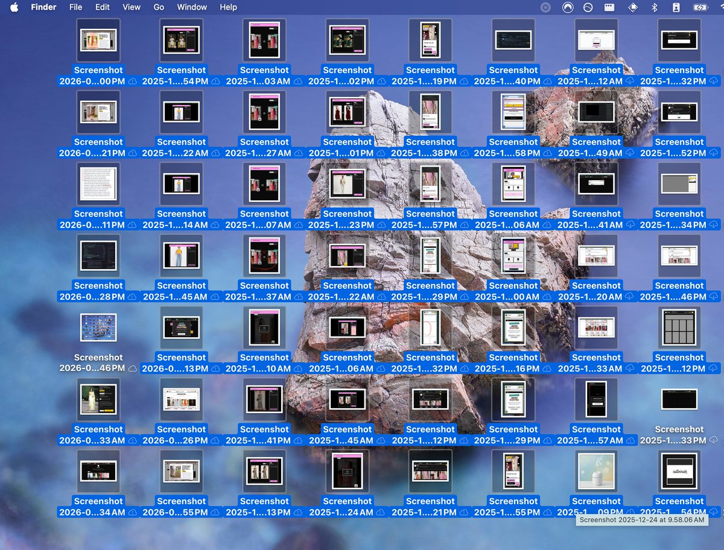Click the window-with-three-dots menu bar icon
The image size is (724, 550).
point(609,7)
